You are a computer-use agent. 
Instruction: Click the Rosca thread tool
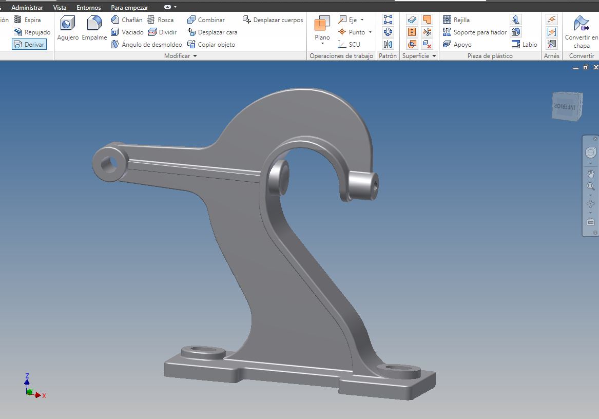point(161,20)
